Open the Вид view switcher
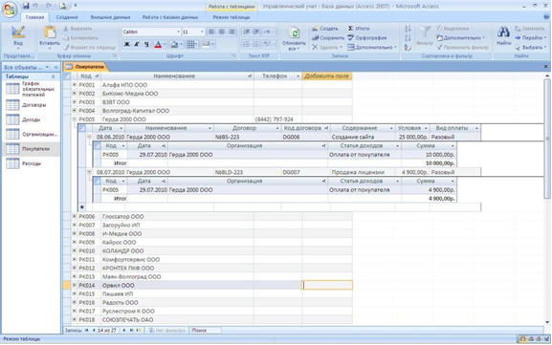 pyautogui.click(x=18, y=38)
